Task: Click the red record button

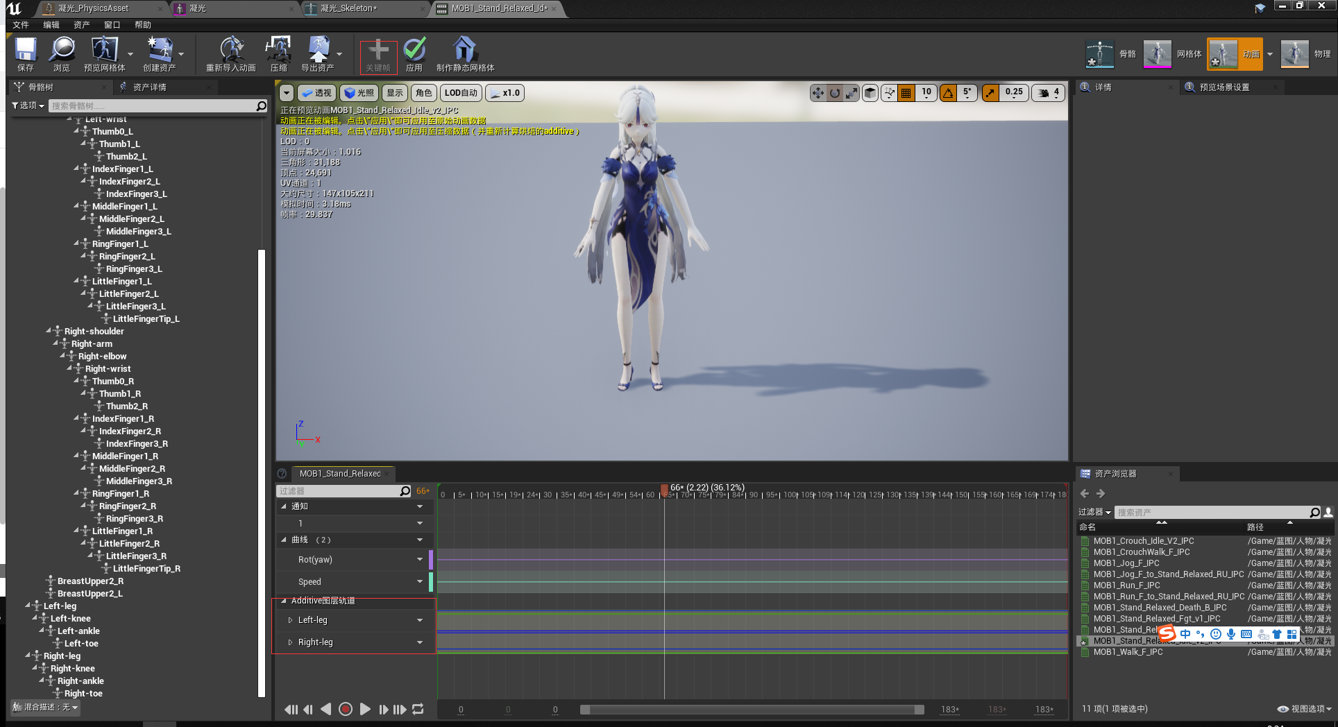Action: point(346,709)
